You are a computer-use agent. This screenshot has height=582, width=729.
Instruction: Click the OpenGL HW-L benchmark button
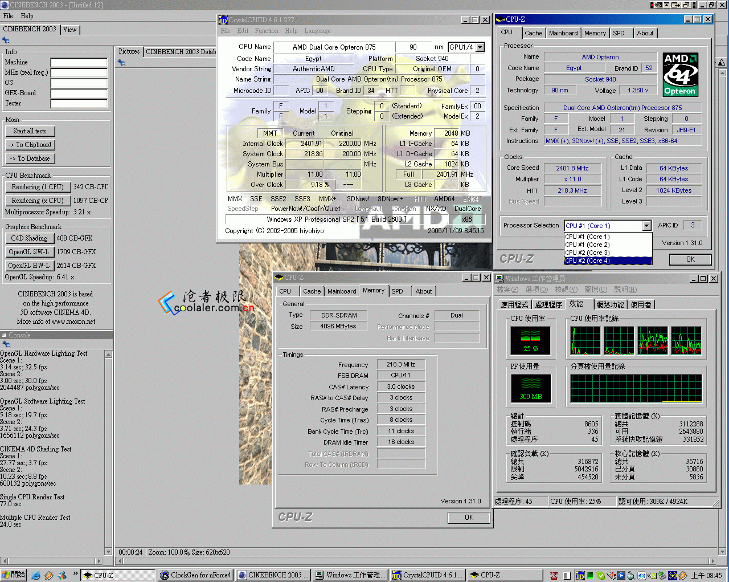[x=29, y=266]
